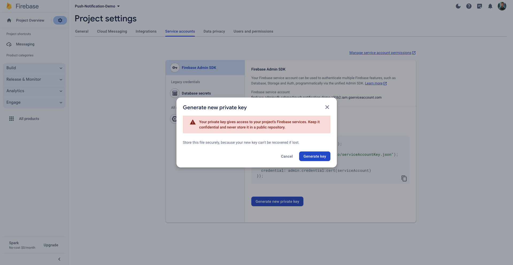This screenshot has height=265, width=513.
Task: Open the Push-Notification-Demo project dropdown
Action: (x=97, y=6)
